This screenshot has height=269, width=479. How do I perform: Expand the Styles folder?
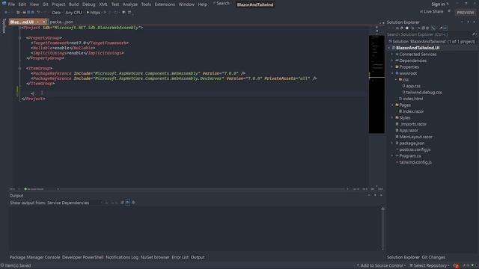click(392, 118)
